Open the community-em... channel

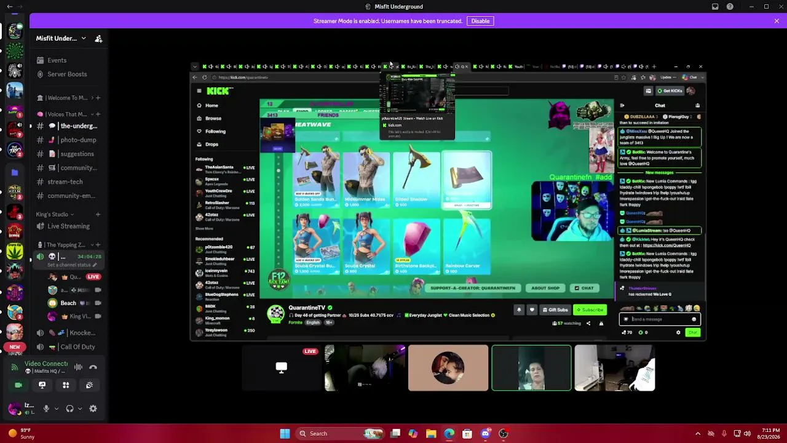(x=69, y=196)
